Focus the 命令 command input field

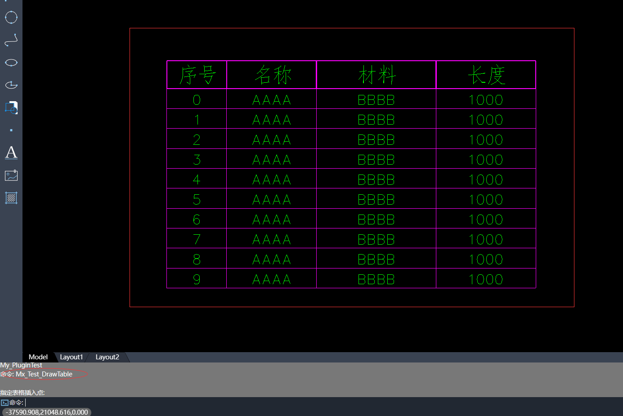click(315, 403)
